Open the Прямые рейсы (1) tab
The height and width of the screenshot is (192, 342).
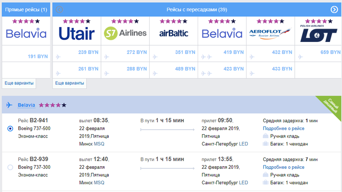tap(26, 10)
